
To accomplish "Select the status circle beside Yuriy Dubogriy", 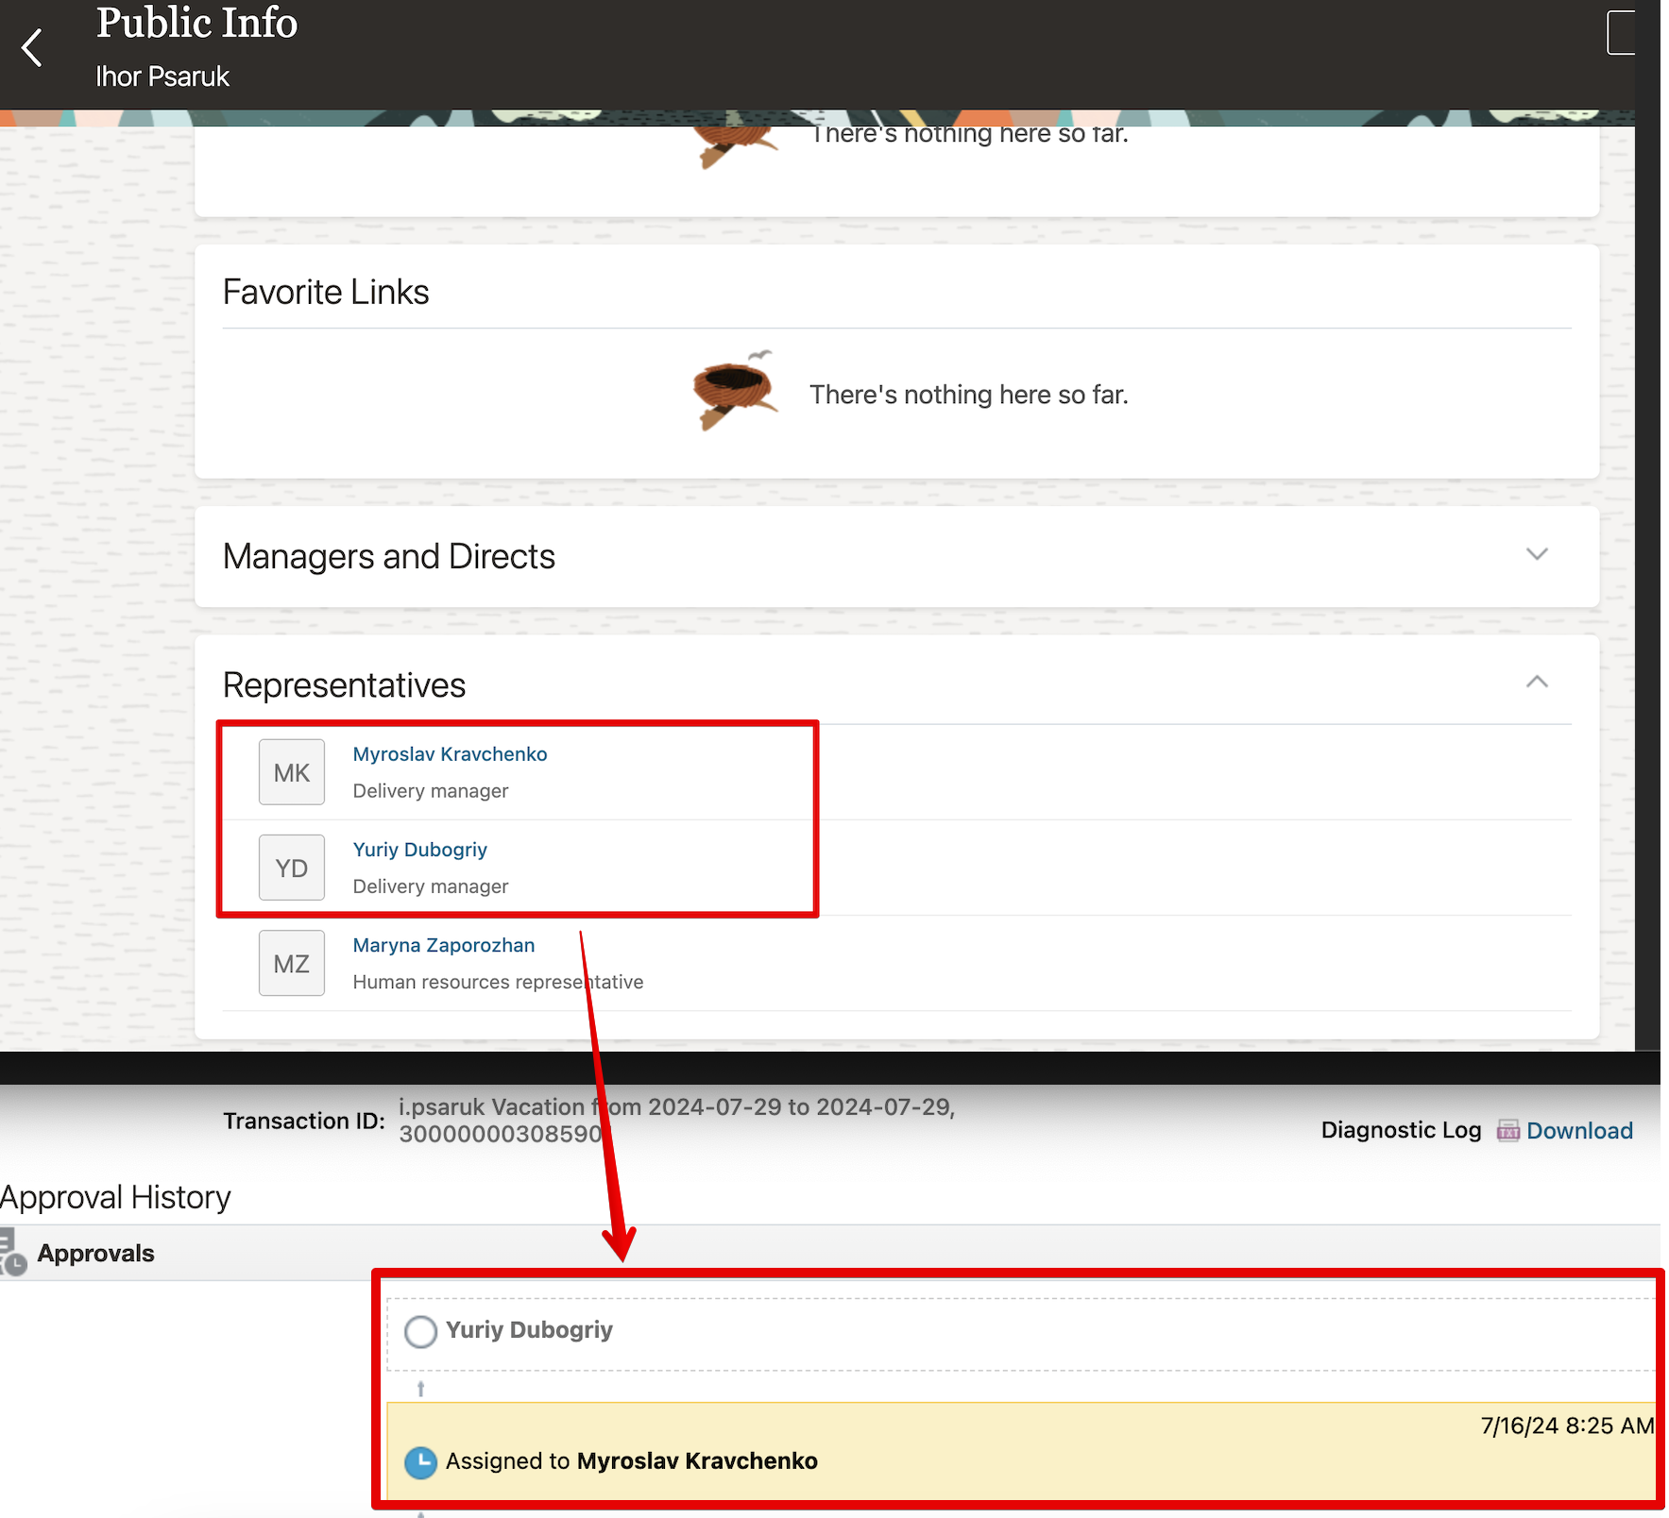I will 419,1330.
